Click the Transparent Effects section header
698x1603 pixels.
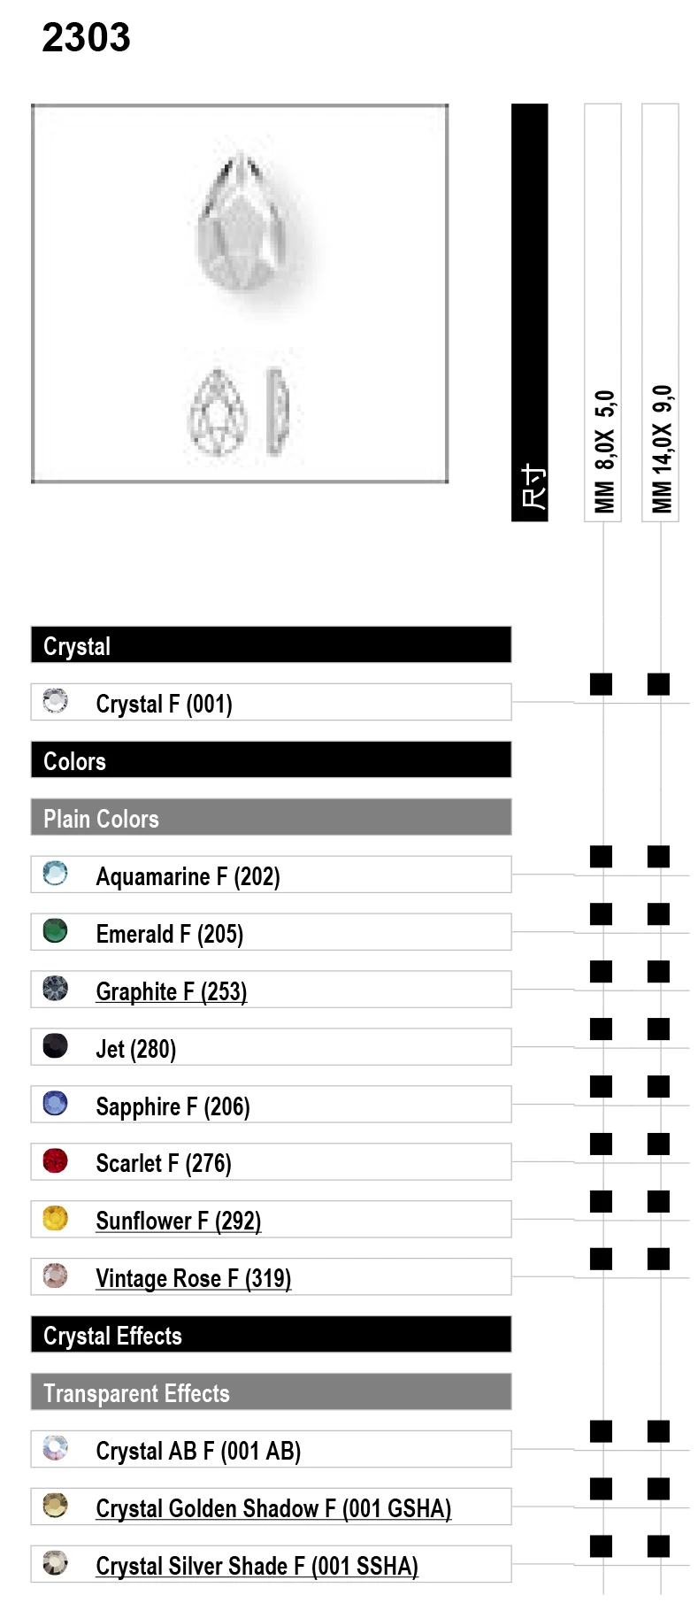271,1392
